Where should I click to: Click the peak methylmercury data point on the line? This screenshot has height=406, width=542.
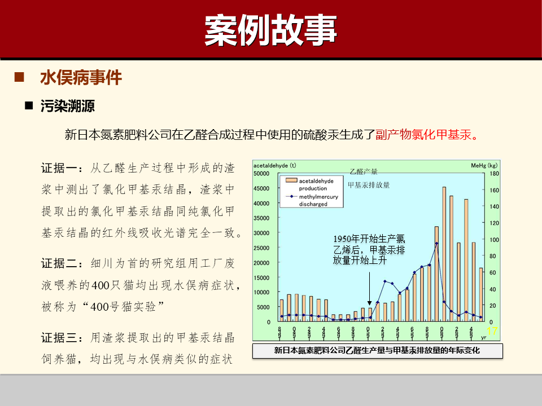coord(436,244)
